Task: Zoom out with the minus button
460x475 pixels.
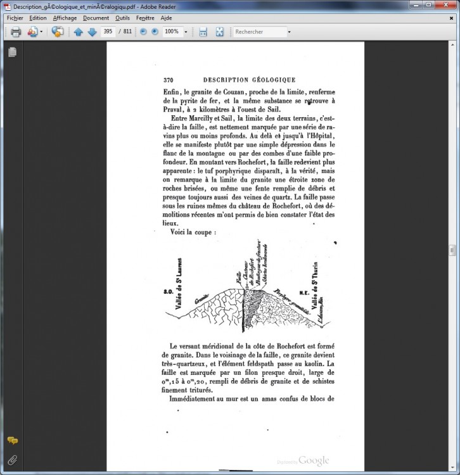Action: (143, 32)
